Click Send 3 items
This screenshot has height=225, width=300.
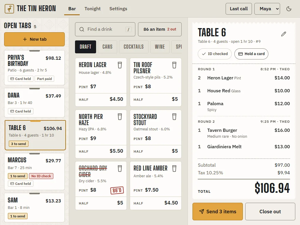point(218,212)
